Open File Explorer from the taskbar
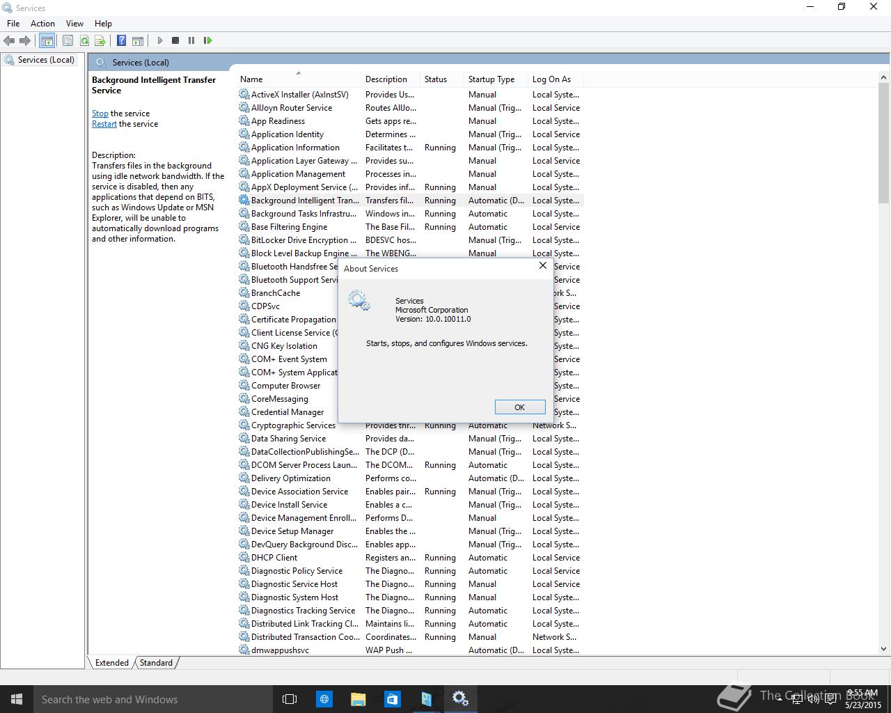Image resolution: width=891 pixels, height=713 pixels. click(358, 699)
